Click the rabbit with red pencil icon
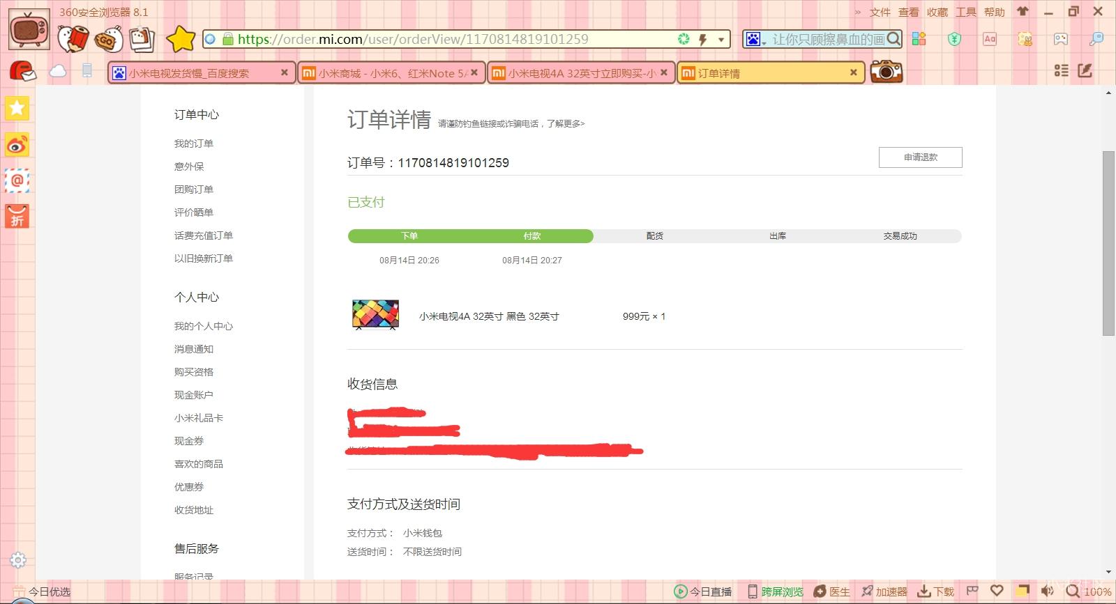 tap(73, 39)
